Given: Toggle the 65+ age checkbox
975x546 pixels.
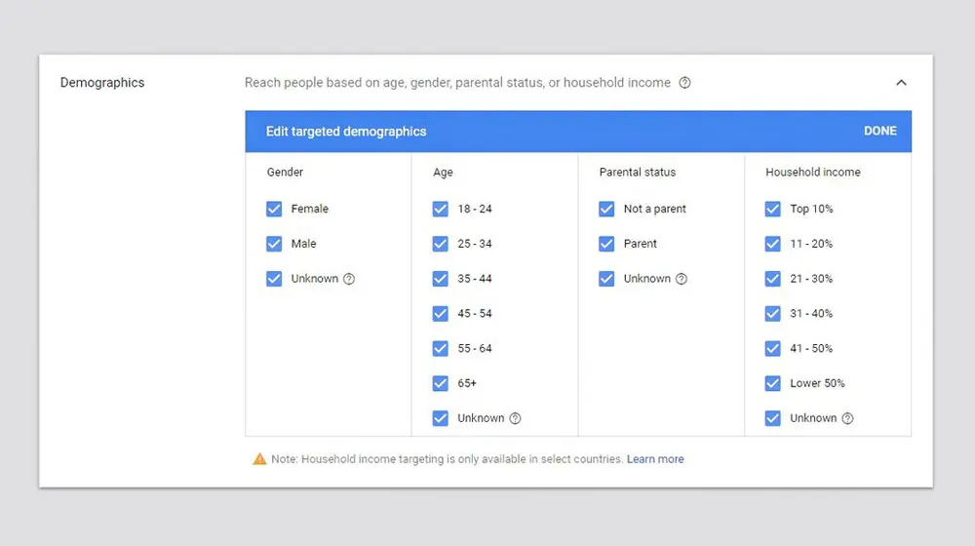Looking at the screenshot, I should tap(441, 383).
